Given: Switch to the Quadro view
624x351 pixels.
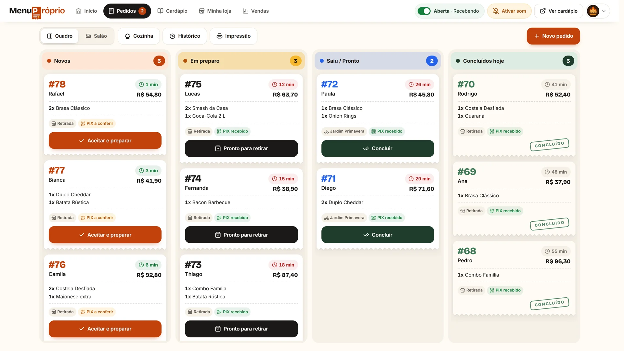Looking at the screenshot, I should point(60,36).
